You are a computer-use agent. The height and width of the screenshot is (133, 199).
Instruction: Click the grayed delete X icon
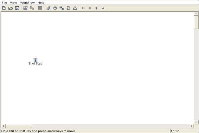(x=40, y=8)
